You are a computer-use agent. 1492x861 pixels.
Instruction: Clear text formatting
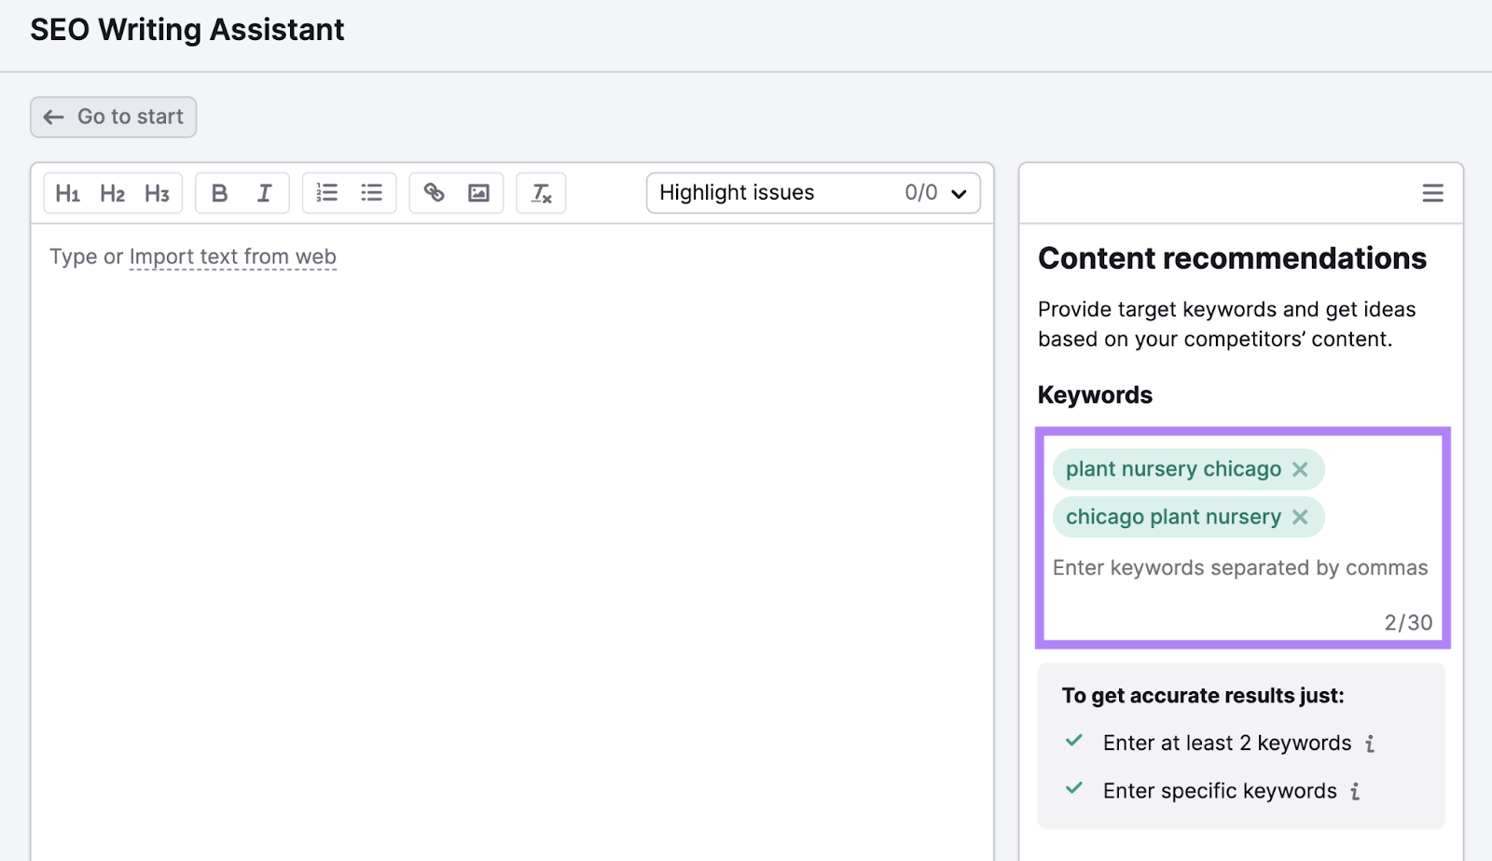pyautogui.click(x=541, y=193)
